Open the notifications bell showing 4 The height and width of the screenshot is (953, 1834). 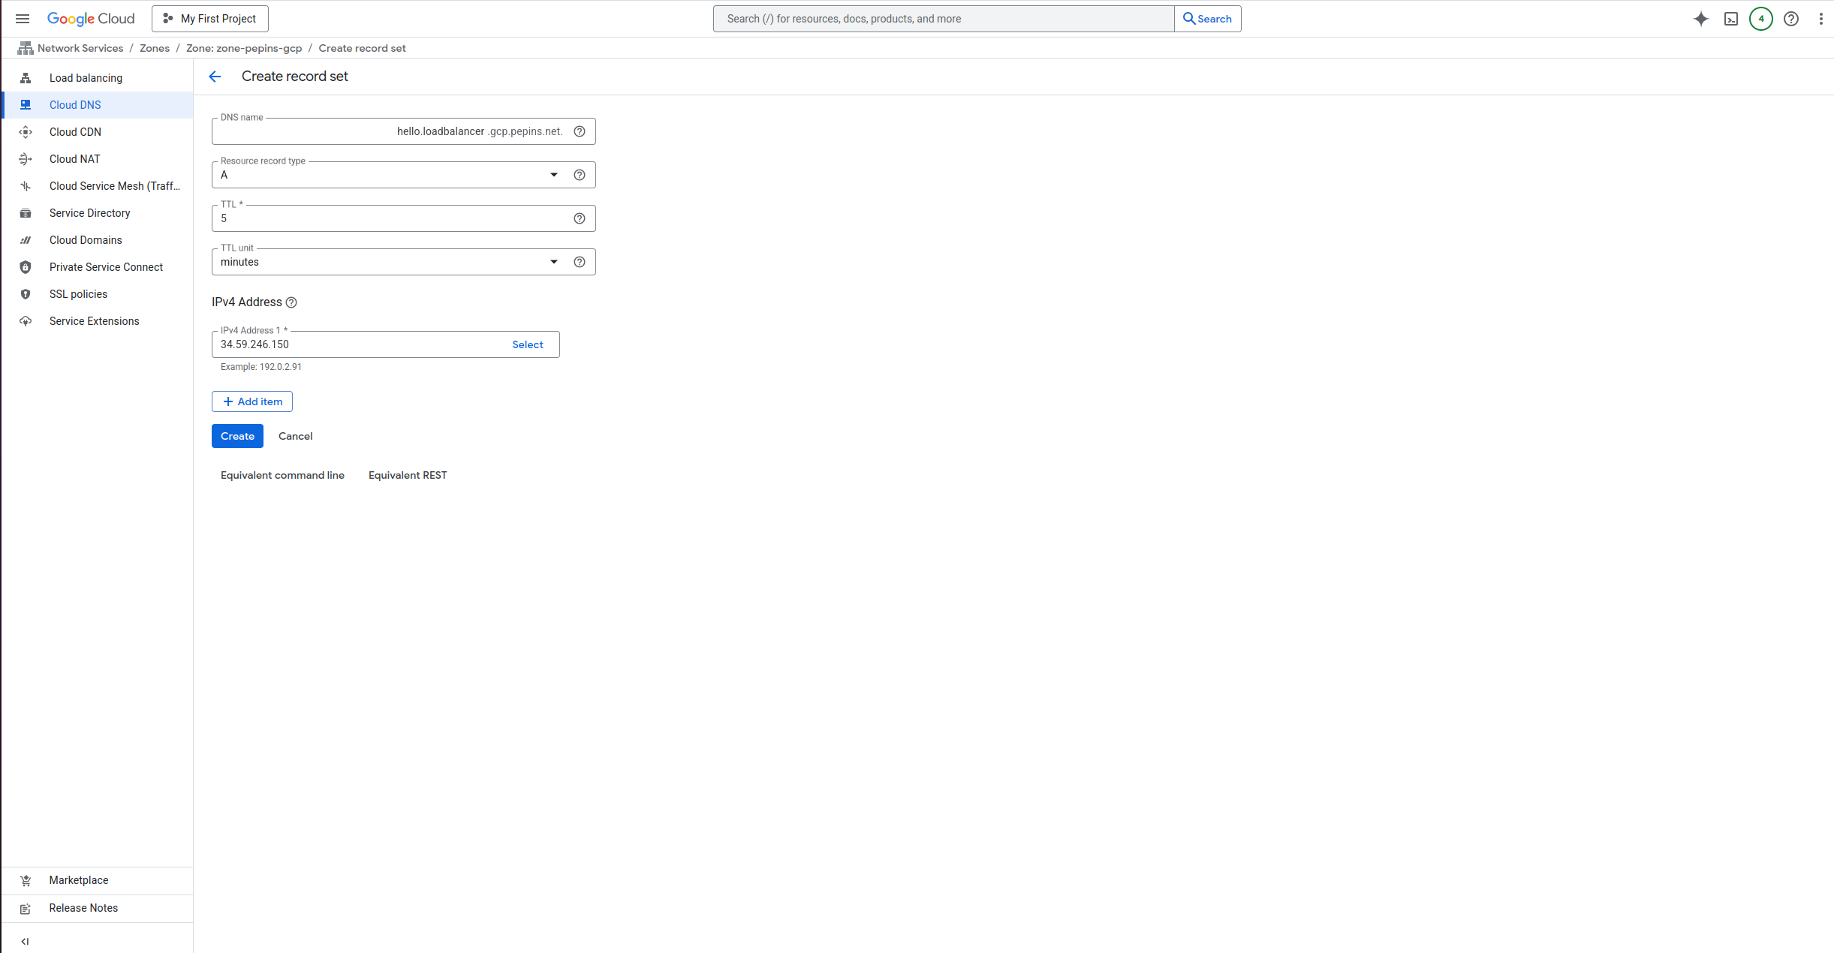coord(1760,18)
